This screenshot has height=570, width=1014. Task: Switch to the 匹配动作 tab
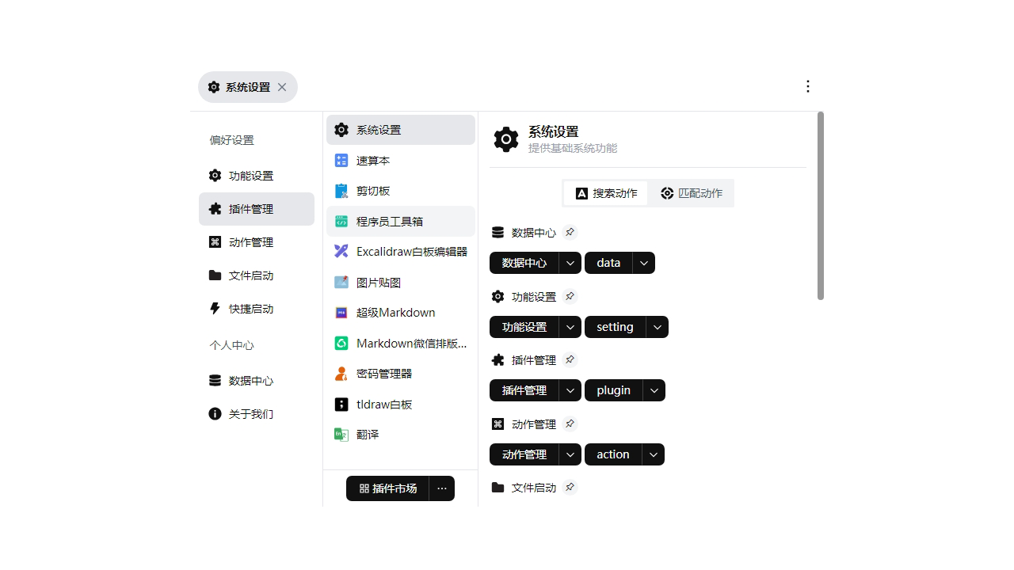tap(691, 192)
